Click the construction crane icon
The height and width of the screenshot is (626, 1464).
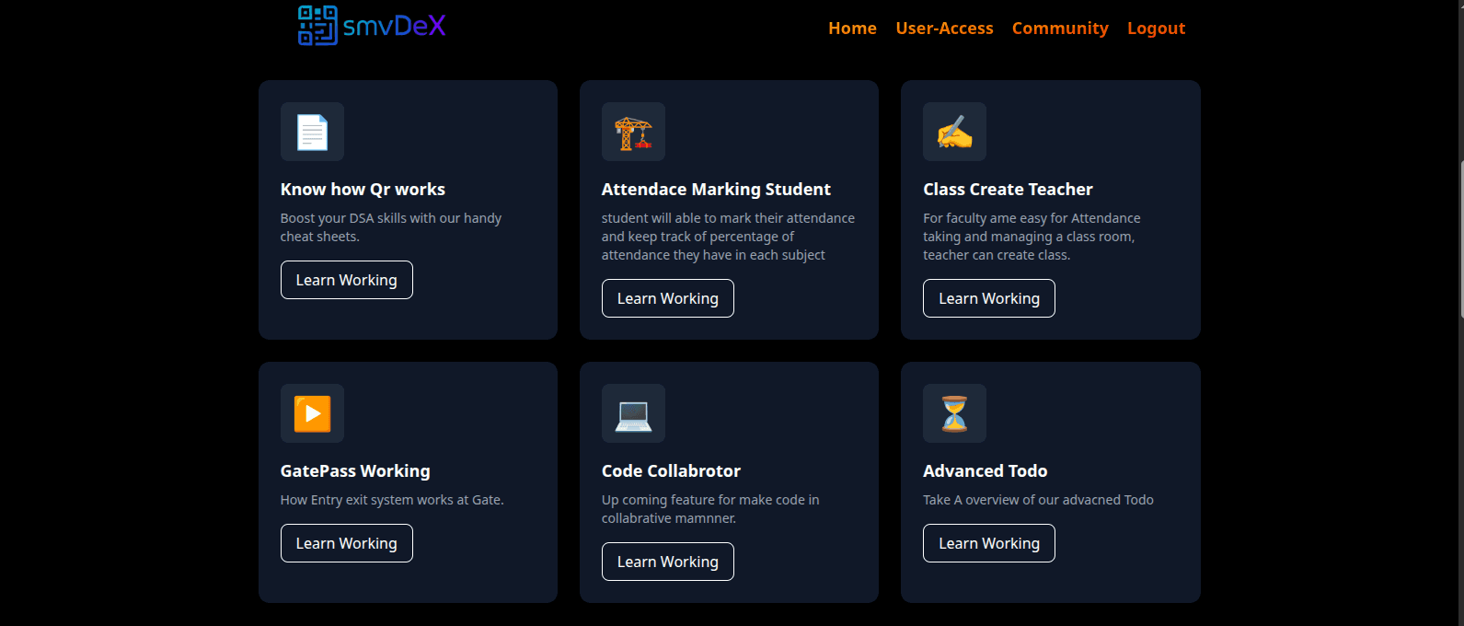633,132
